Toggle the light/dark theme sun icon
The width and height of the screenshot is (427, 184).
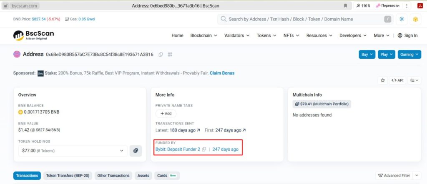click(x=402, y=19)
